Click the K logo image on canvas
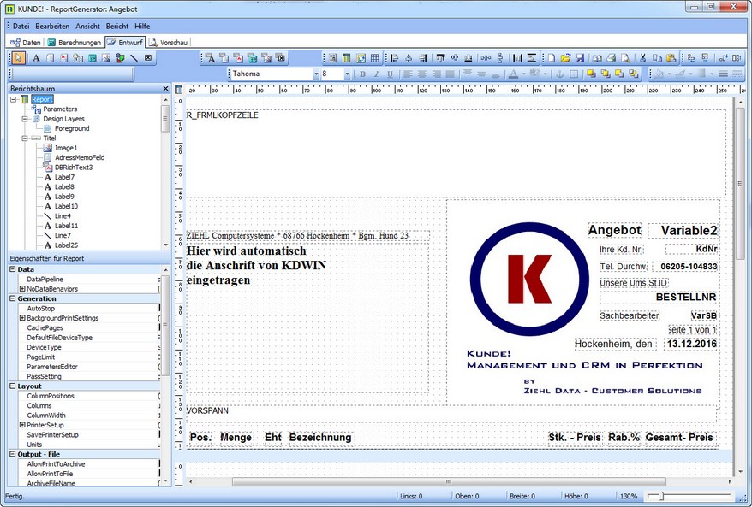This screenshot has height=507, width=752. [x=529, y=279]
